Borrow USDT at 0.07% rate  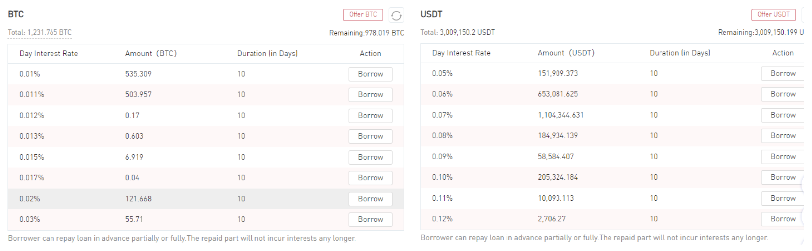pyautogui.click(x=783, y=115)
